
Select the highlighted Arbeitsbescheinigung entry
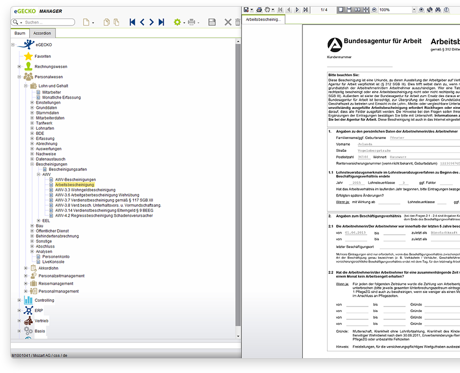click(x=75, y=185)
